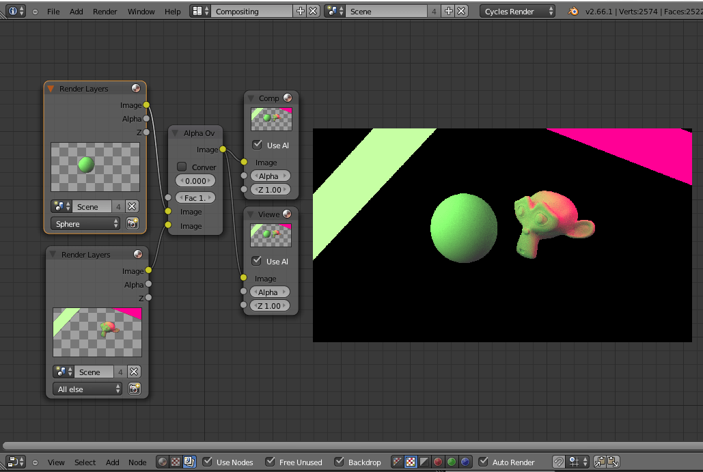Open the Node menu in editor header

click(137, 462)
